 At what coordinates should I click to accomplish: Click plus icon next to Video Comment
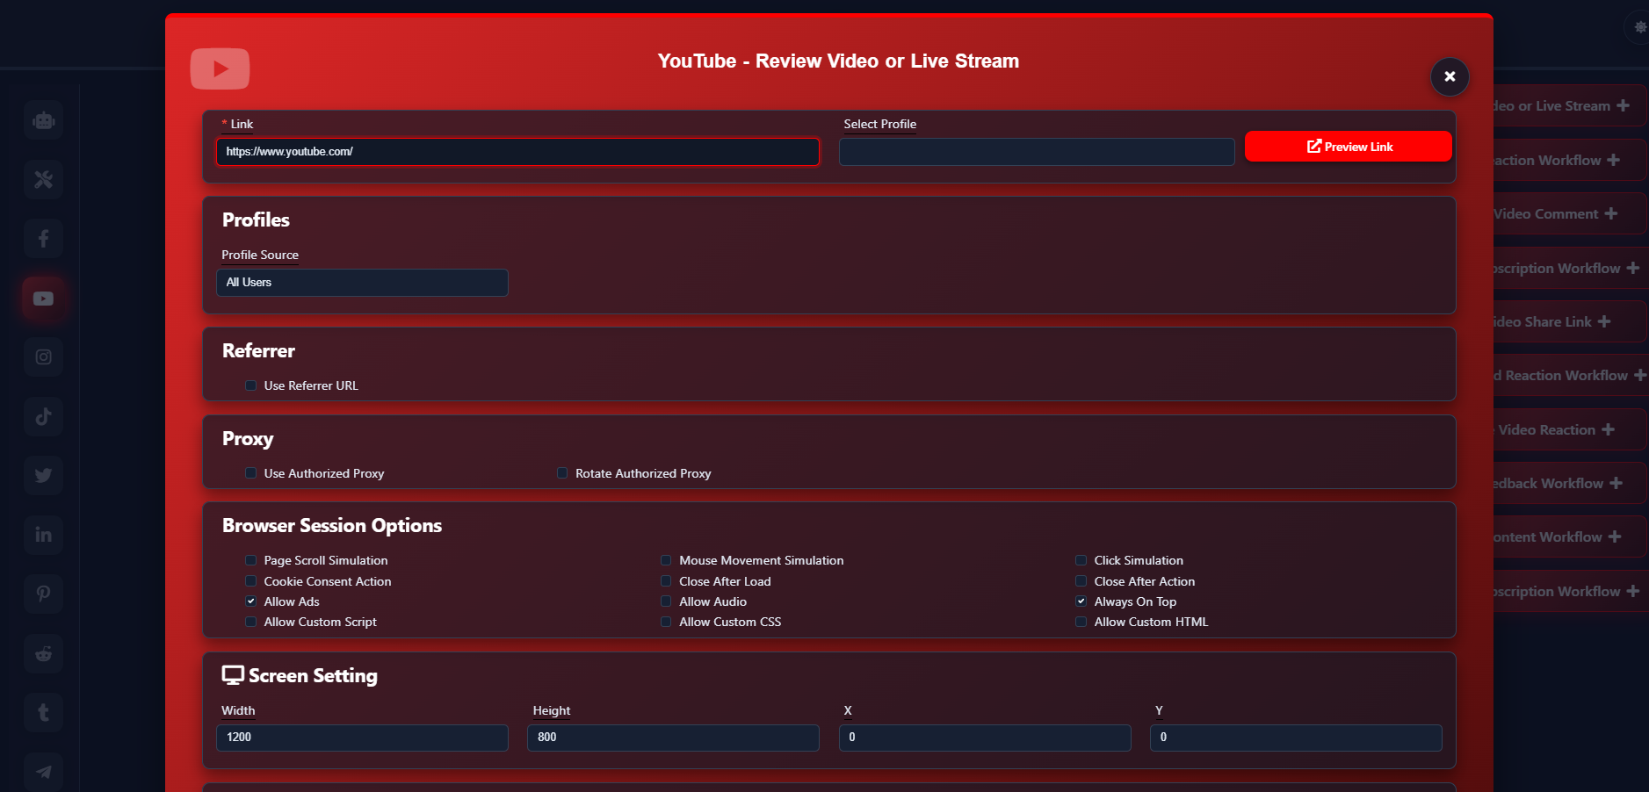pyautogui.click(x=1610, y=213)
